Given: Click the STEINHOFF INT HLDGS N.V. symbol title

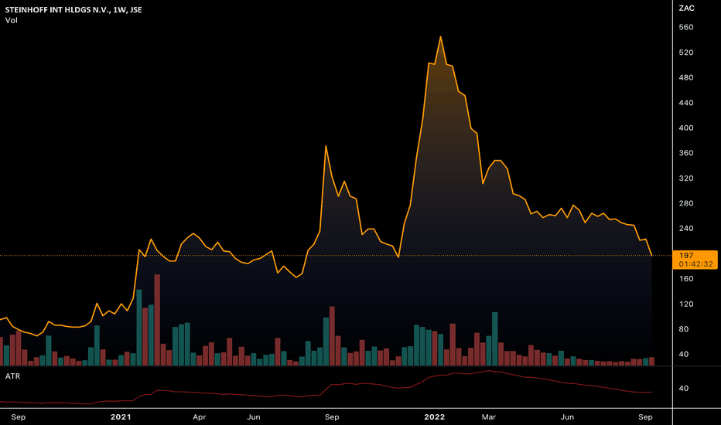Looking at the screenshot, I should click(x=73, y=9).
